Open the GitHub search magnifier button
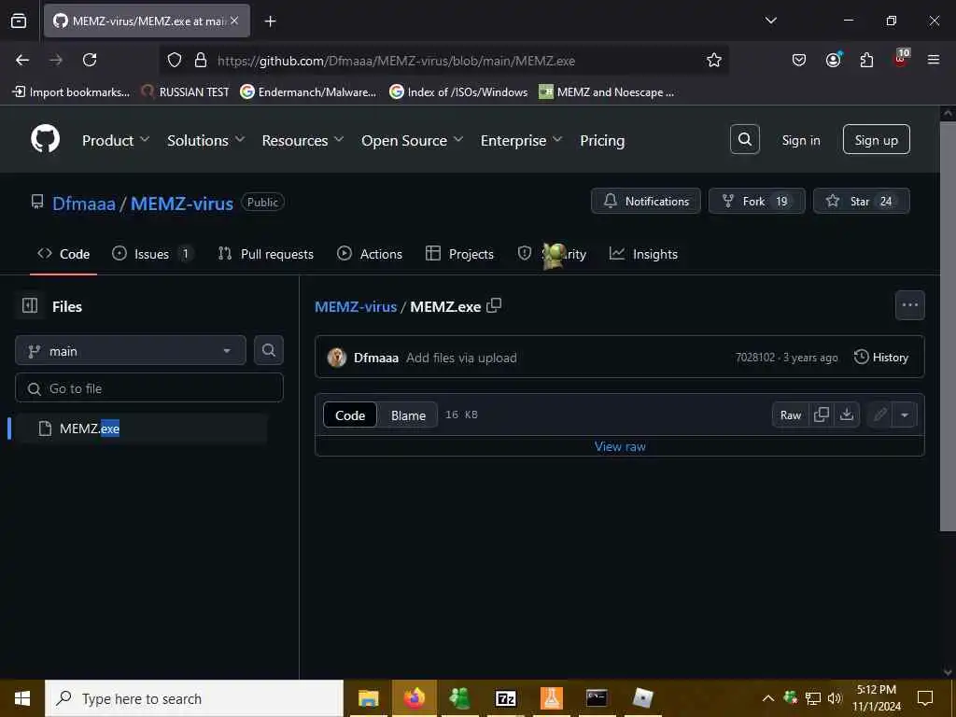This screenshot has width=956, height=717. [x=744, y=140]
